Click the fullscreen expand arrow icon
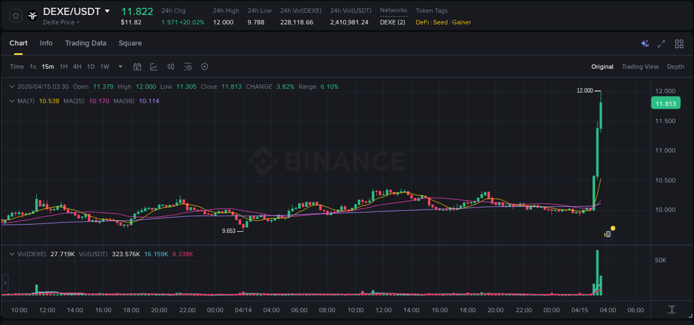 click(x=661, y=43)
